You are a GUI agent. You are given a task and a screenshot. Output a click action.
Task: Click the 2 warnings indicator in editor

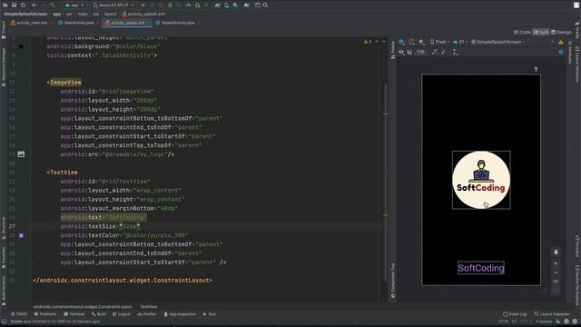(368, 42)
